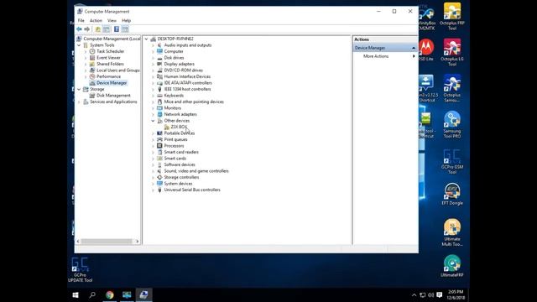Image resolution: width=537 pixels, height=302 pixels.
Task: Select Performance in console tree
Action: pos(108,76)
